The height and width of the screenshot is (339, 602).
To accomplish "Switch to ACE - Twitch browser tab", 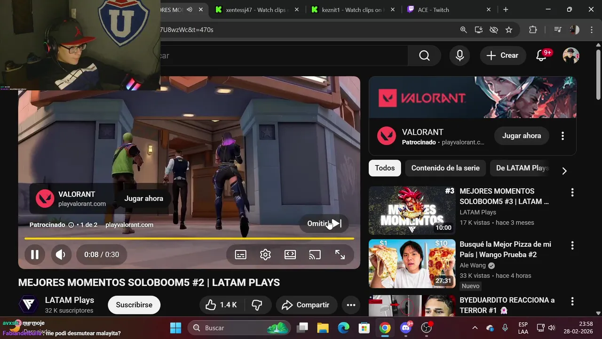I will [x=449, y=9].
